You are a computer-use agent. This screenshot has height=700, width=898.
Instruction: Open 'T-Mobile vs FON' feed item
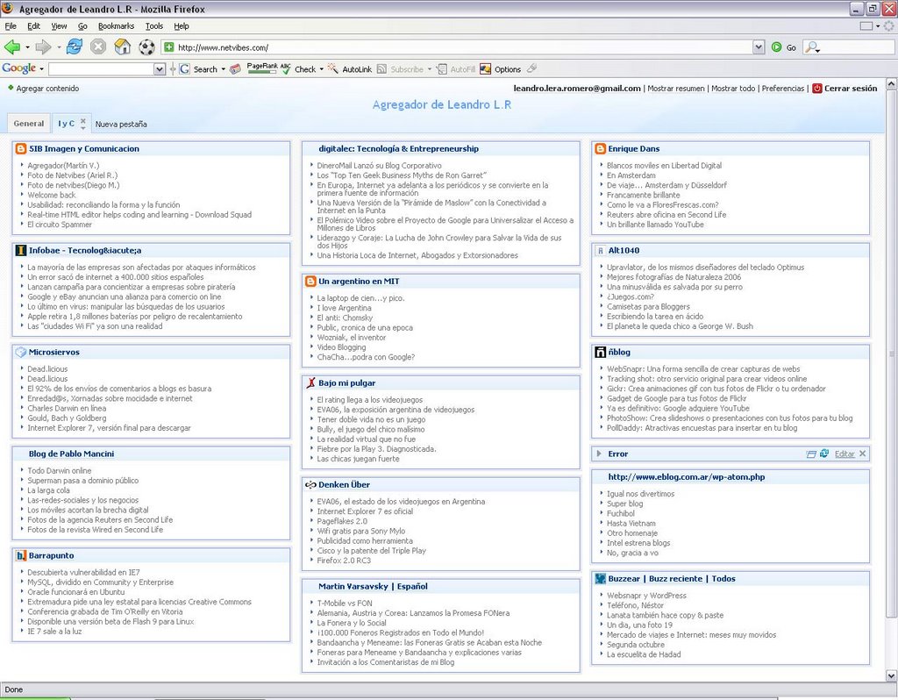point(345,604)
